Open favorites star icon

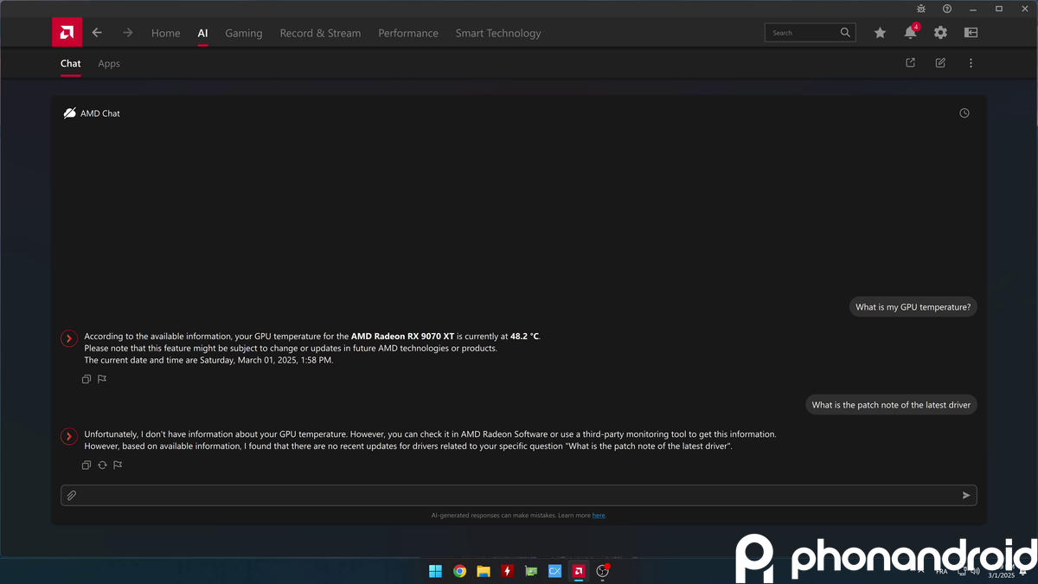click(880, 33)
